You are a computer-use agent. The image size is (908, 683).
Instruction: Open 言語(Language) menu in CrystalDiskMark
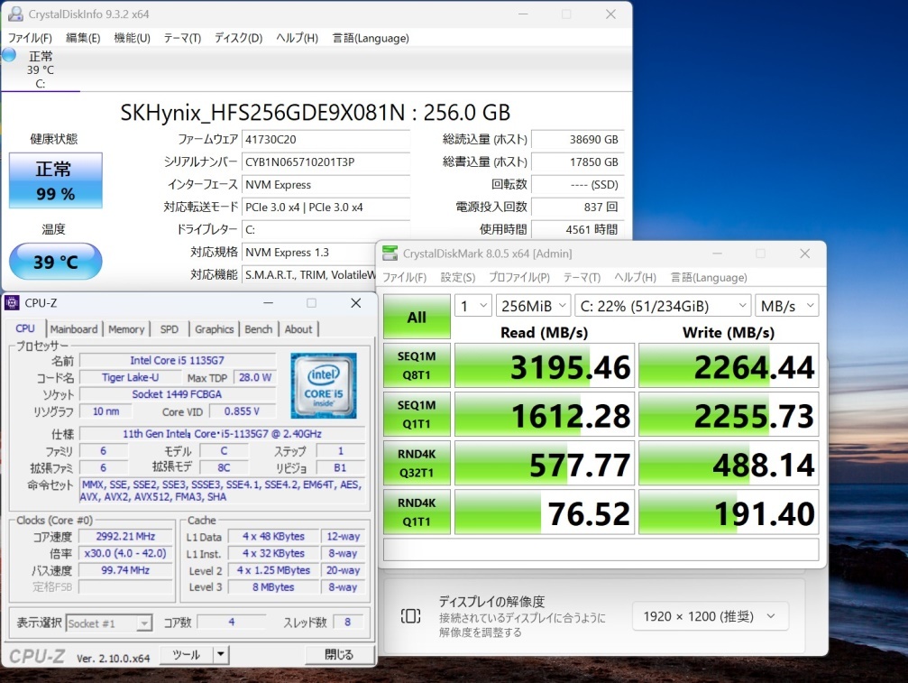pos(709,278)
